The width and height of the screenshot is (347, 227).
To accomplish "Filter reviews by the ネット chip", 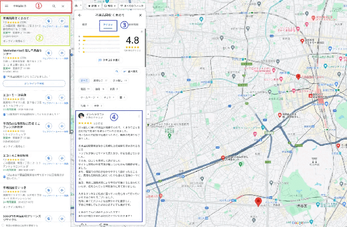I will coord(109,97).
